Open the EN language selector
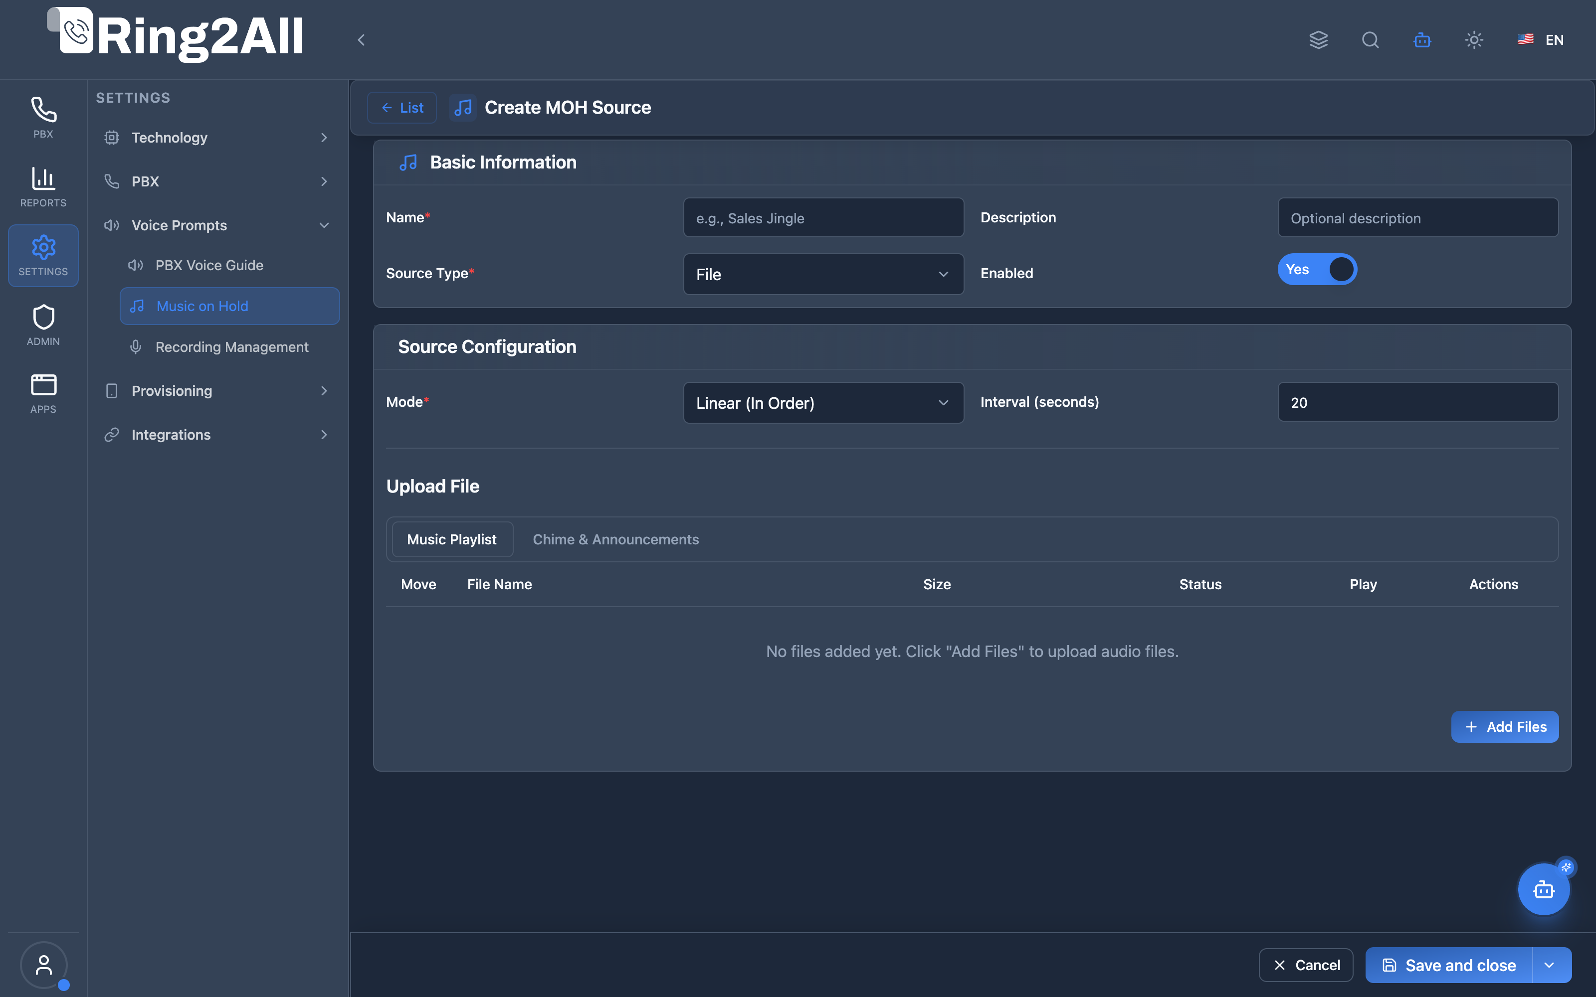 (1541, 39)
